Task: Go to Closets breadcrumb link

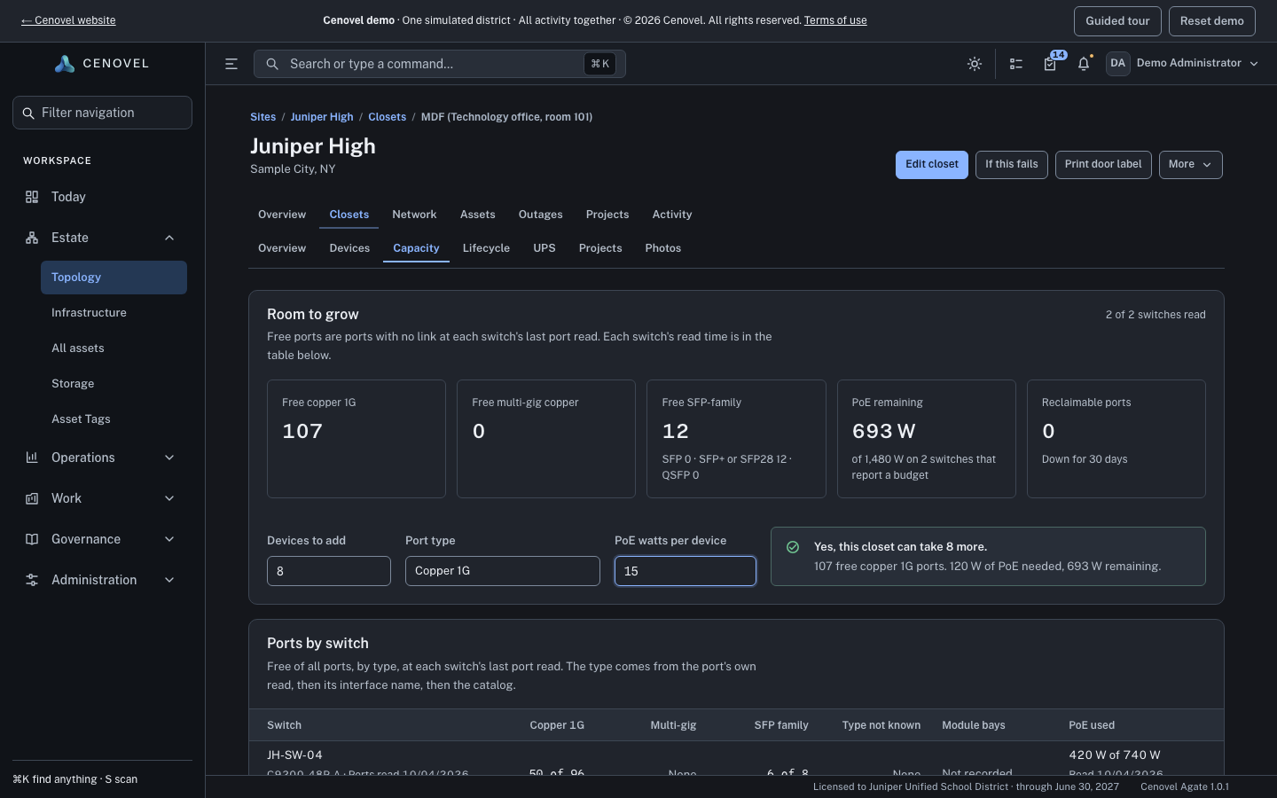Action: [388, 117]
